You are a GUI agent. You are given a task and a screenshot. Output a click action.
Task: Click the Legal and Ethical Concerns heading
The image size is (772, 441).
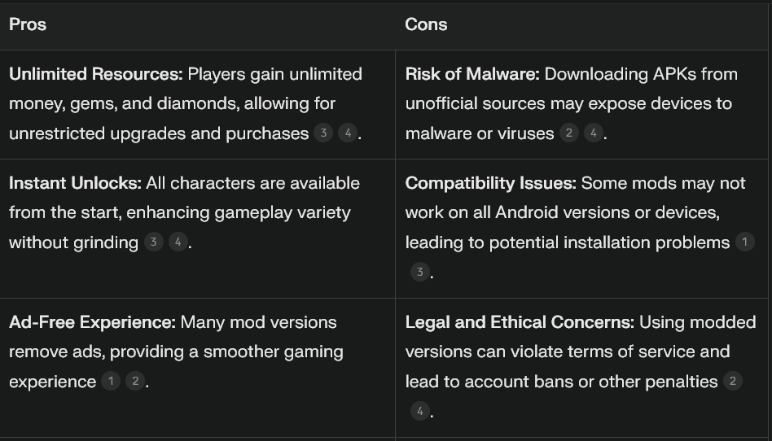[520, 322]
